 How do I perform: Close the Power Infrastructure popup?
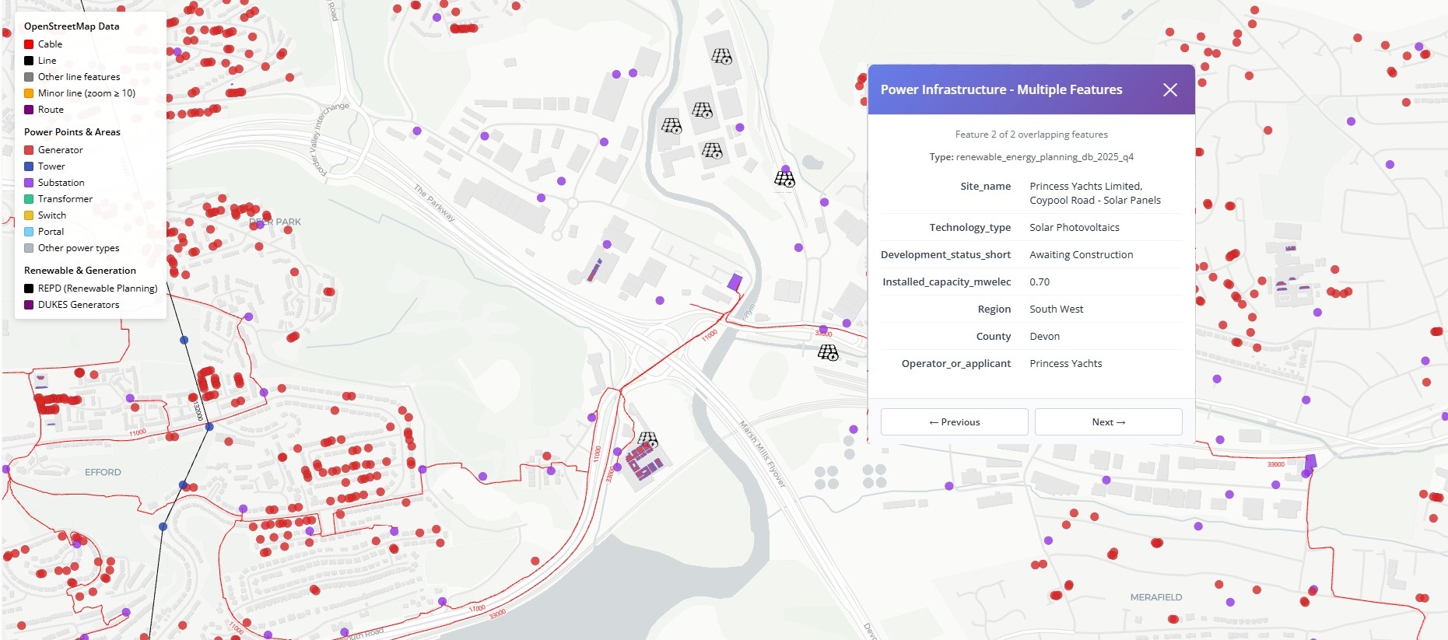pyautogui.click(x=1169, y=90)
